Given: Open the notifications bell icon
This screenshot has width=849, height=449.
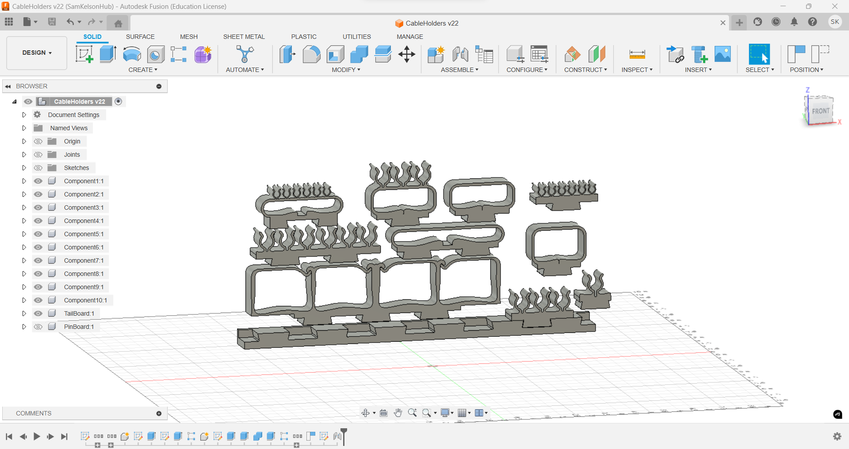Looking at the screenshot, I should pos(794,22).
